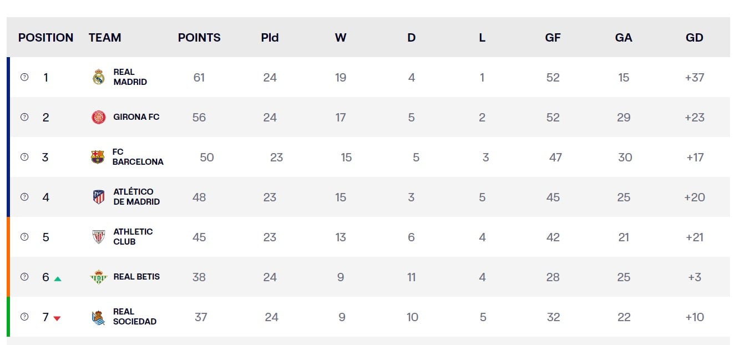Click the Athletic Club crest
Image resolution: width=739 pixels, height=345 pixels.
[x=99, y=237]
